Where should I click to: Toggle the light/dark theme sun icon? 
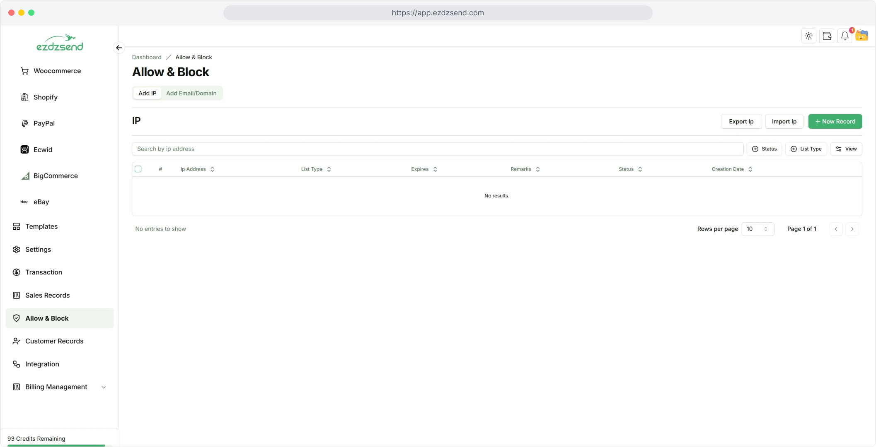[808, 36]
